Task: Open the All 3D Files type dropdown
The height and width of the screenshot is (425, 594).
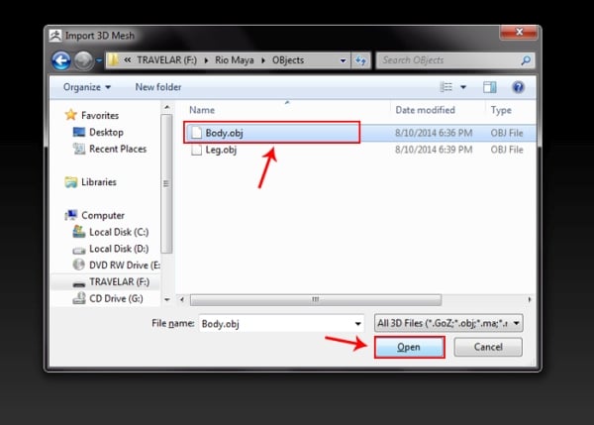Action: [x=448, y=323]
